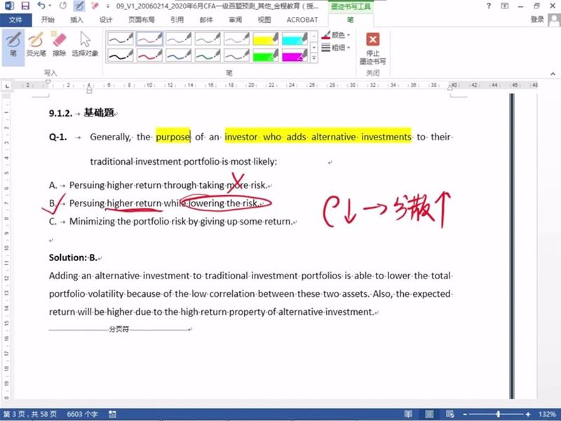Open the 颜色 ink color dropdown
561x421 pixels.
tap(336, 35)
